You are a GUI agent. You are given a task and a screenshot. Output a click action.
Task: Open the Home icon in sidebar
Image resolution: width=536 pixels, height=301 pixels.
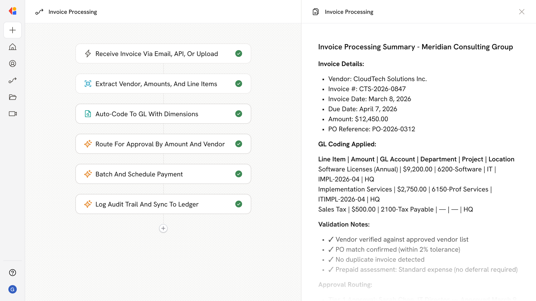click(x=13, y=47)
